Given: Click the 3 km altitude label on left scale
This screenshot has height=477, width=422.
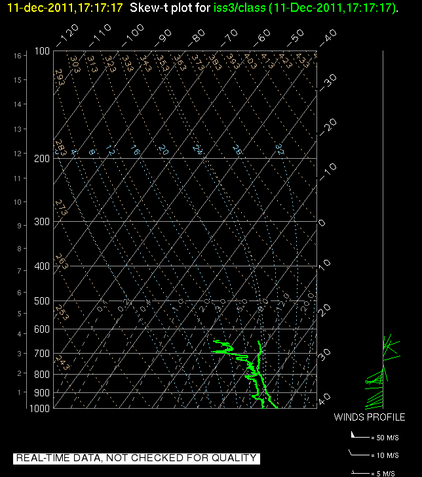Looking at the screenshot, I should 20,354.
